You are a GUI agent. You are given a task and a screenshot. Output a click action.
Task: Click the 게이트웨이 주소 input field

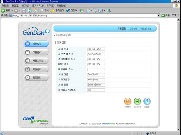pyautogui.click(x=96, y=59)
